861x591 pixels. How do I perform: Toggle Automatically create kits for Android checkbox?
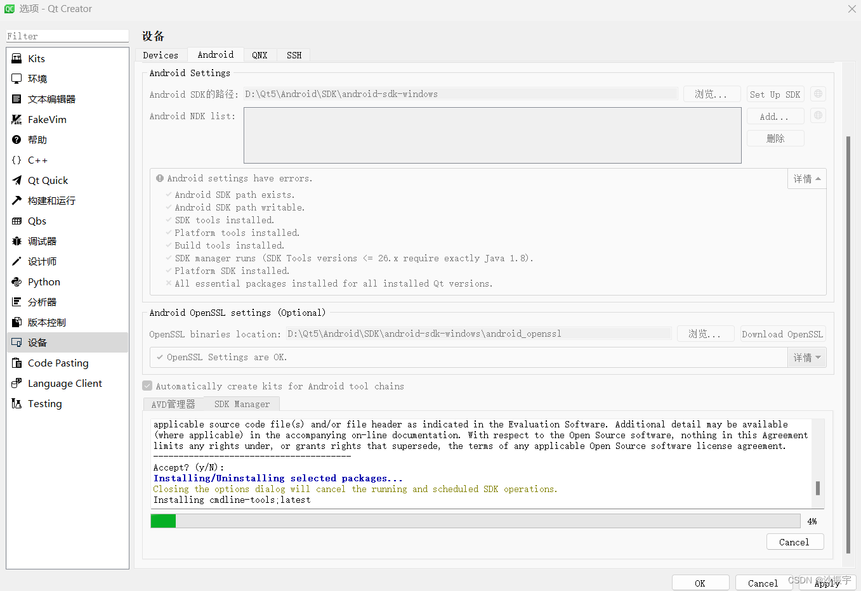147,386
